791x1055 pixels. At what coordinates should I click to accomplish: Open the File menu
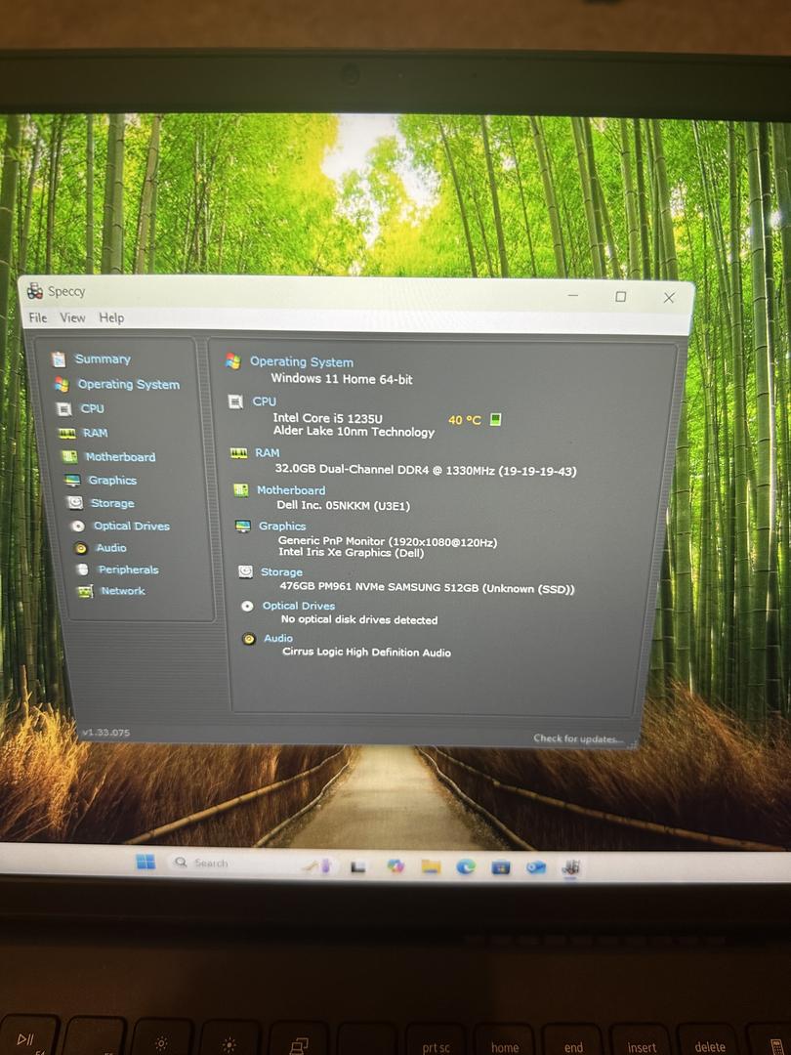pos(38,317)
